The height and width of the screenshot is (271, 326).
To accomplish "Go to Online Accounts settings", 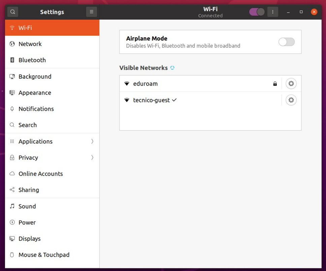I will click(52, 174).
